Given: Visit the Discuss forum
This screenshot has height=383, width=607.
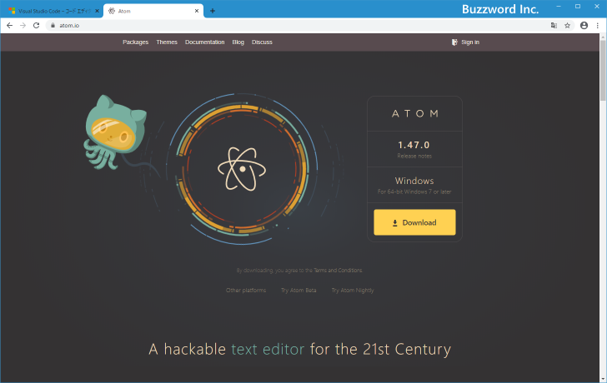Looking at the screenshot, I should [262, 42].
